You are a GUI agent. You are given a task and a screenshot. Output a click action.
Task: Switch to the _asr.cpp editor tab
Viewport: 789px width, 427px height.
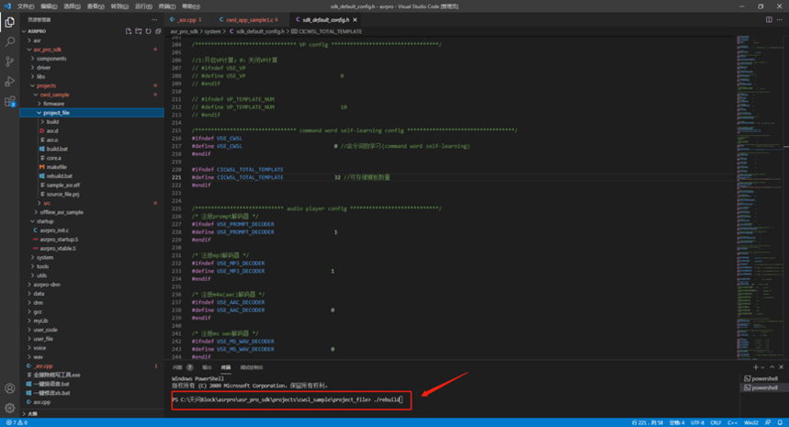(186, 19)
